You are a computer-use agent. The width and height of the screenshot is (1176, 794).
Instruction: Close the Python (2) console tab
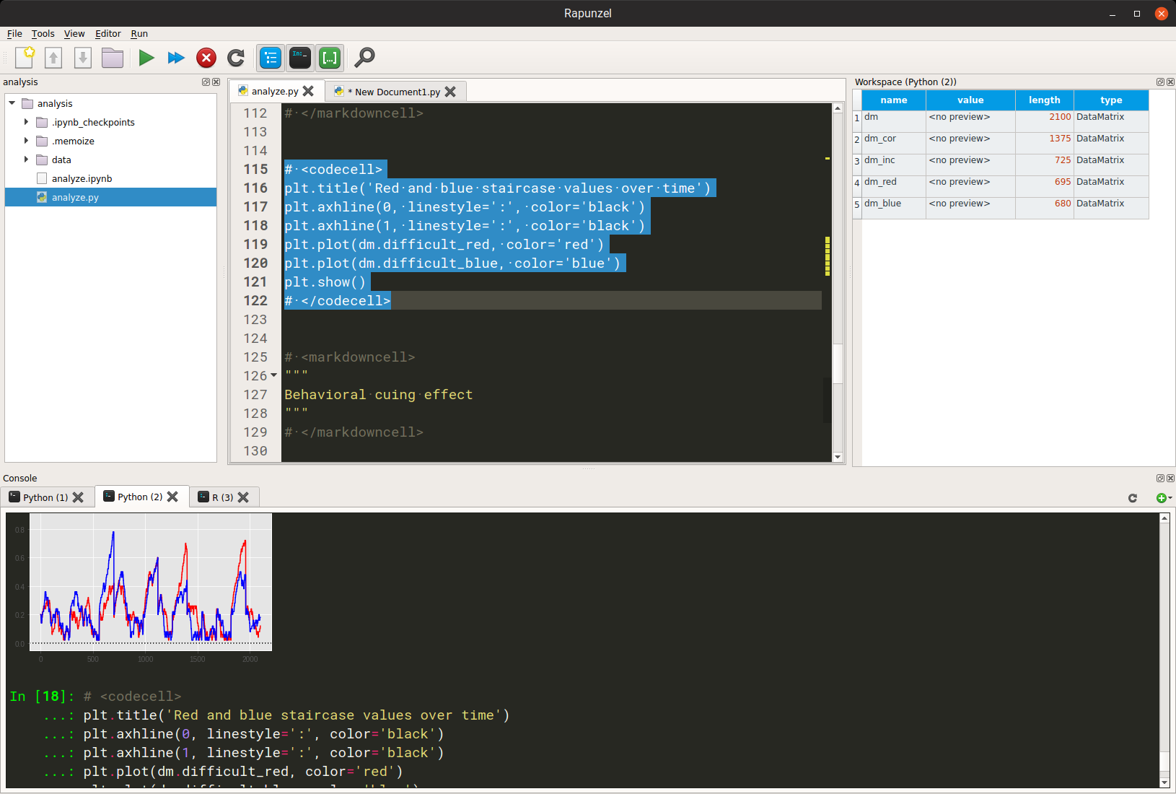point(172,497)
